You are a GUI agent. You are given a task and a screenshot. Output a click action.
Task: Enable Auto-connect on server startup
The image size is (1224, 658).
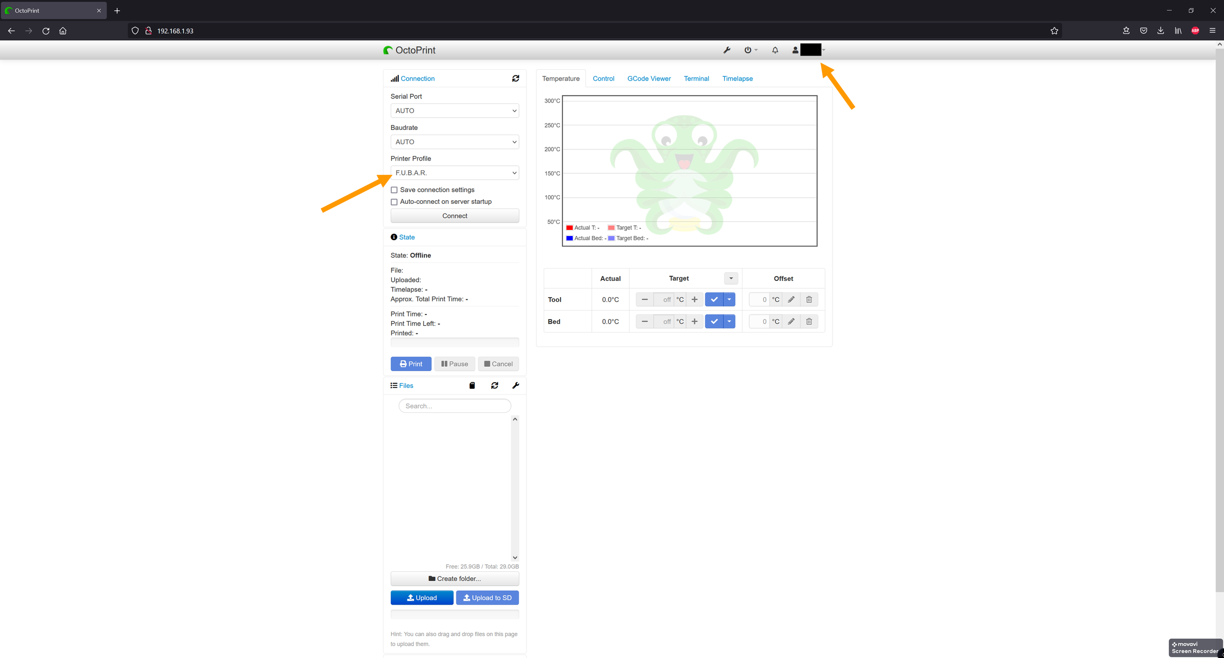coord(394,202)
